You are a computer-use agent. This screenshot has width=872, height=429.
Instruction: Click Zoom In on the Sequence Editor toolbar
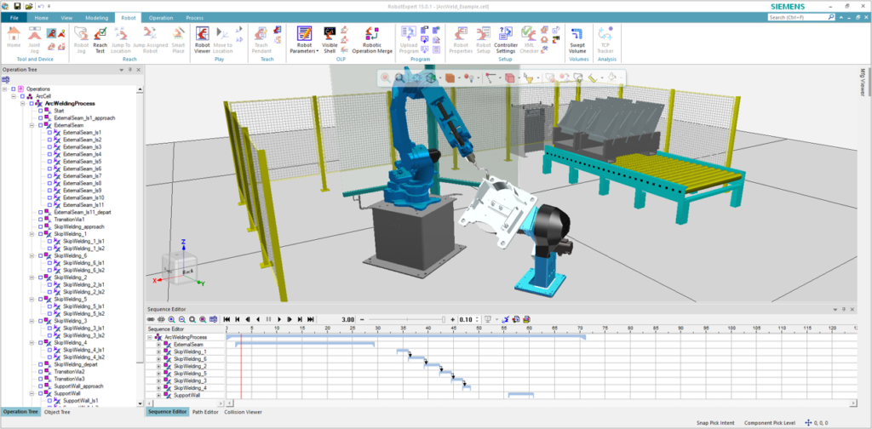click(171, 319)
